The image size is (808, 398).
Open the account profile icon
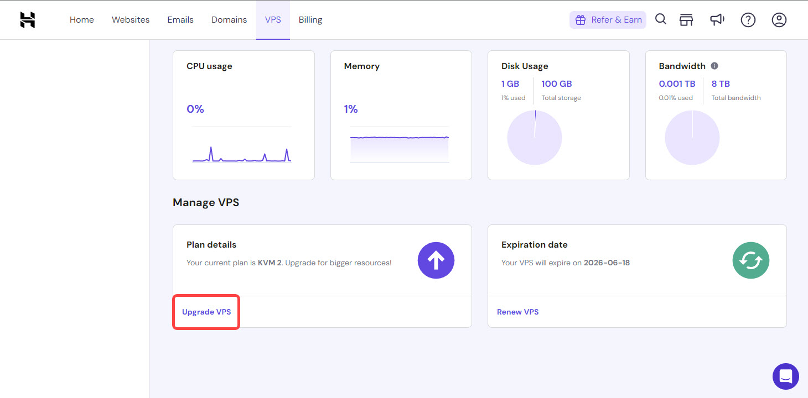point(779,19)
